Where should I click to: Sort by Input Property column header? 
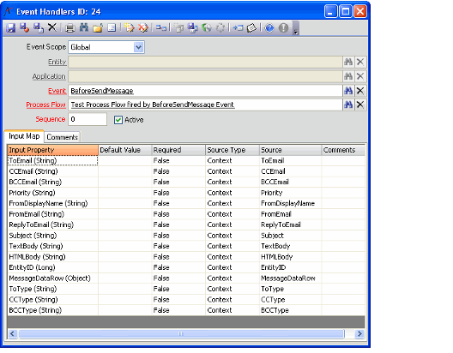click(53, 150)
